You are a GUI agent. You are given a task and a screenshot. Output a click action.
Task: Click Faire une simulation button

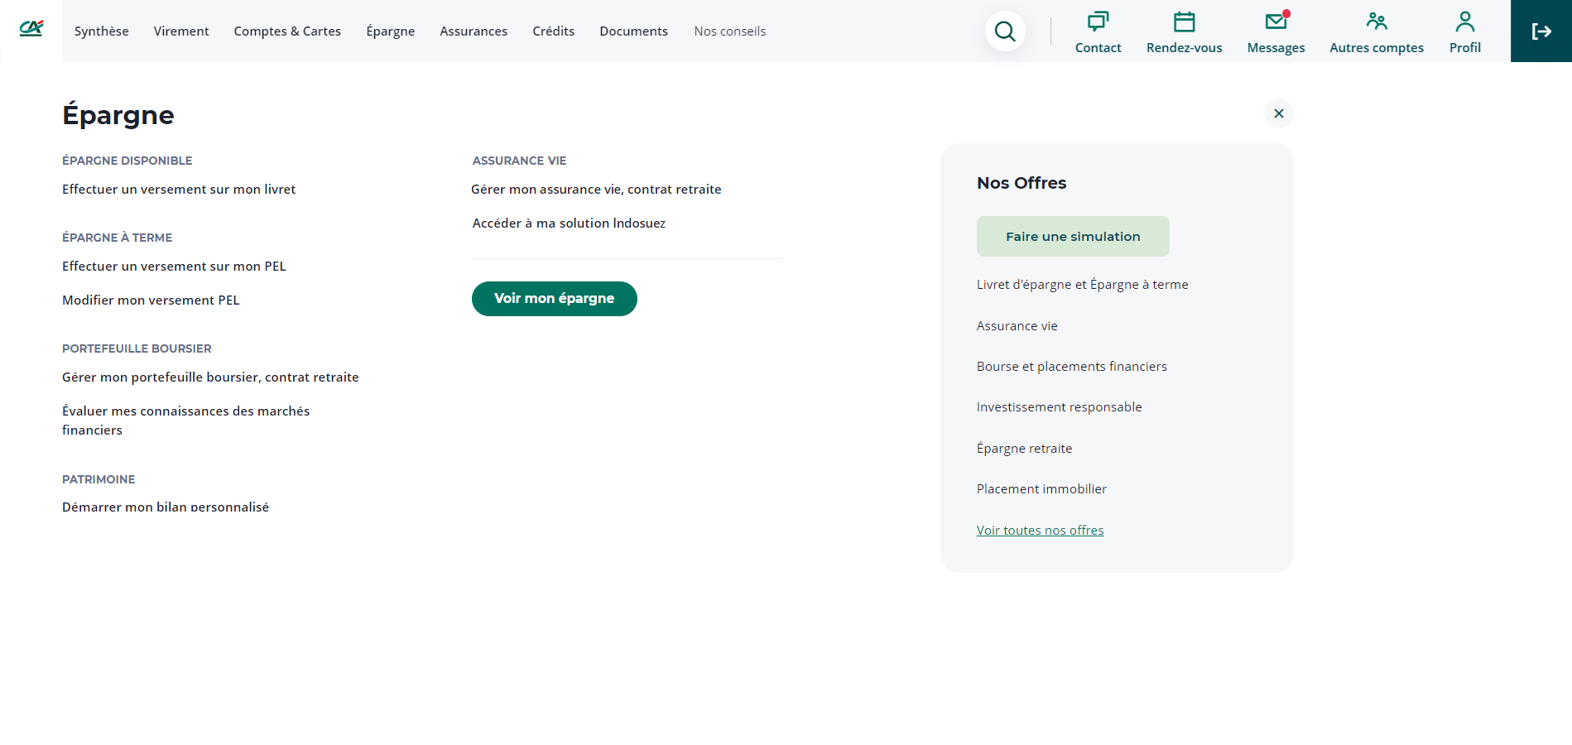pyautogui.click(x=1073, y=237)
